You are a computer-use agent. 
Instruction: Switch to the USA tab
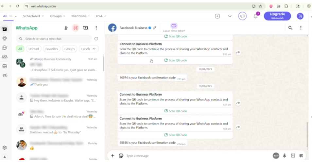[x=101, y=16]
